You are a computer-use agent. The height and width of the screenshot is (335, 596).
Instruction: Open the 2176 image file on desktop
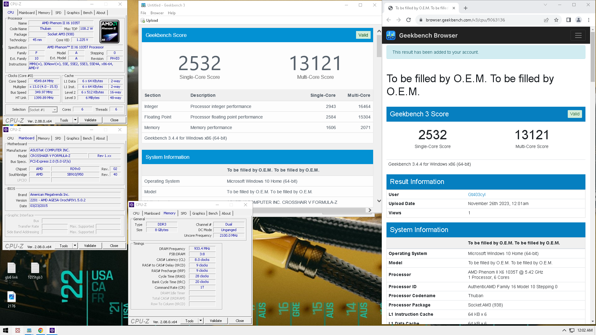11,299
